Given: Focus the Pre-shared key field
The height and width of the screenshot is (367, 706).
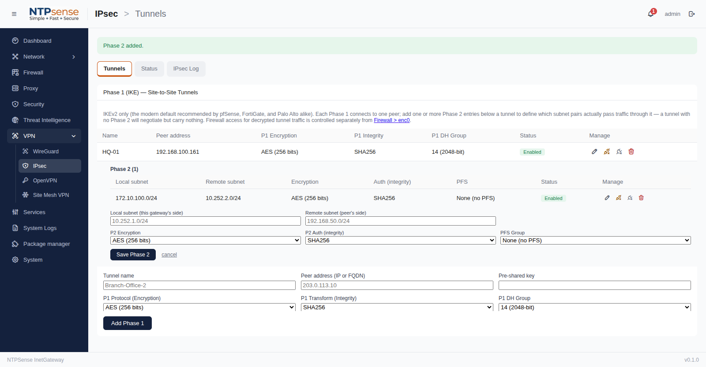Looking at the screenshot, I should click(x=595, y=285).
